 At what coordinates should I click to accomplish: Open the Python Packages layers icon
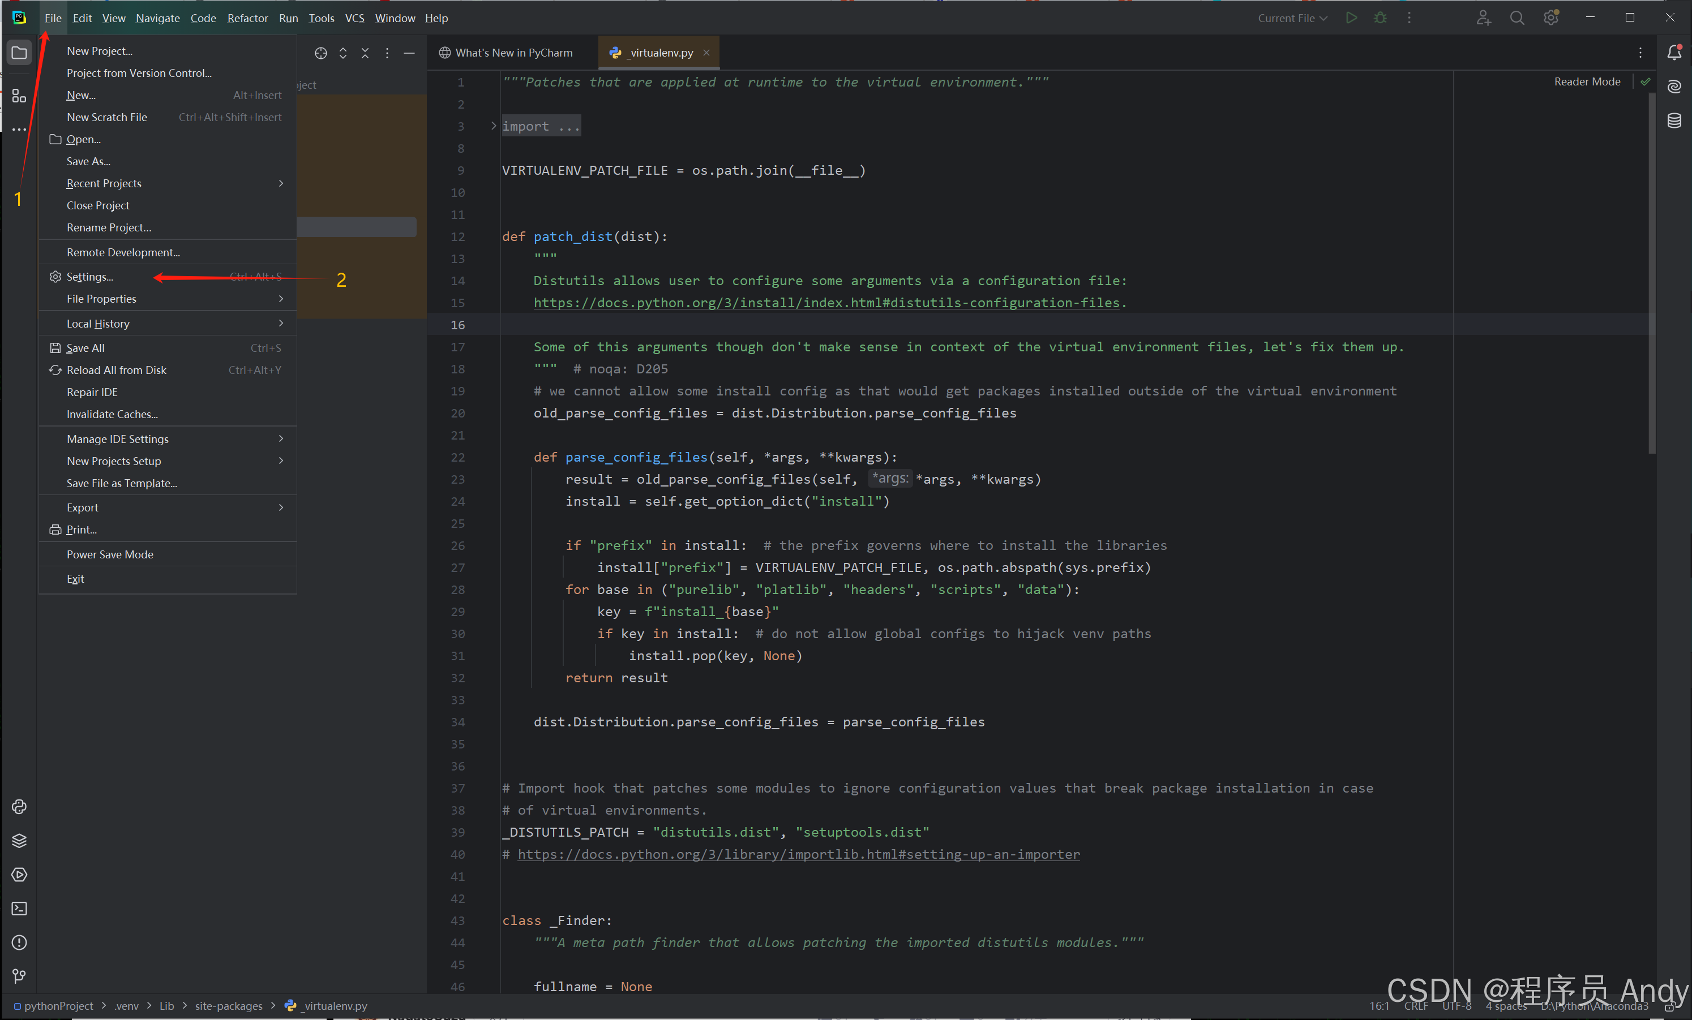[x=19, y=841]
